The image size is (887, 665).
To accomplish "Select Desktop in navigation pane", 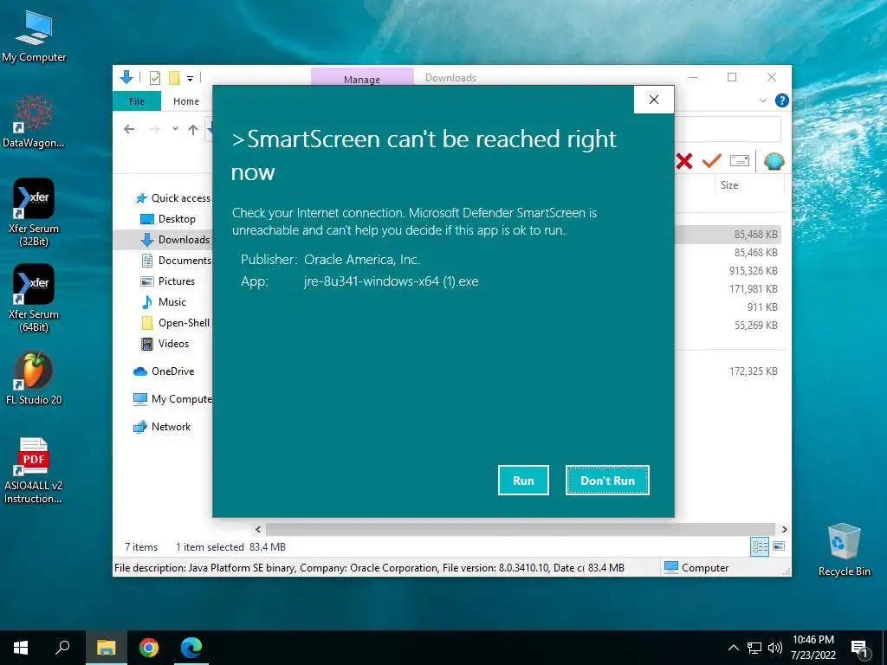I will [x=168, y=219].
